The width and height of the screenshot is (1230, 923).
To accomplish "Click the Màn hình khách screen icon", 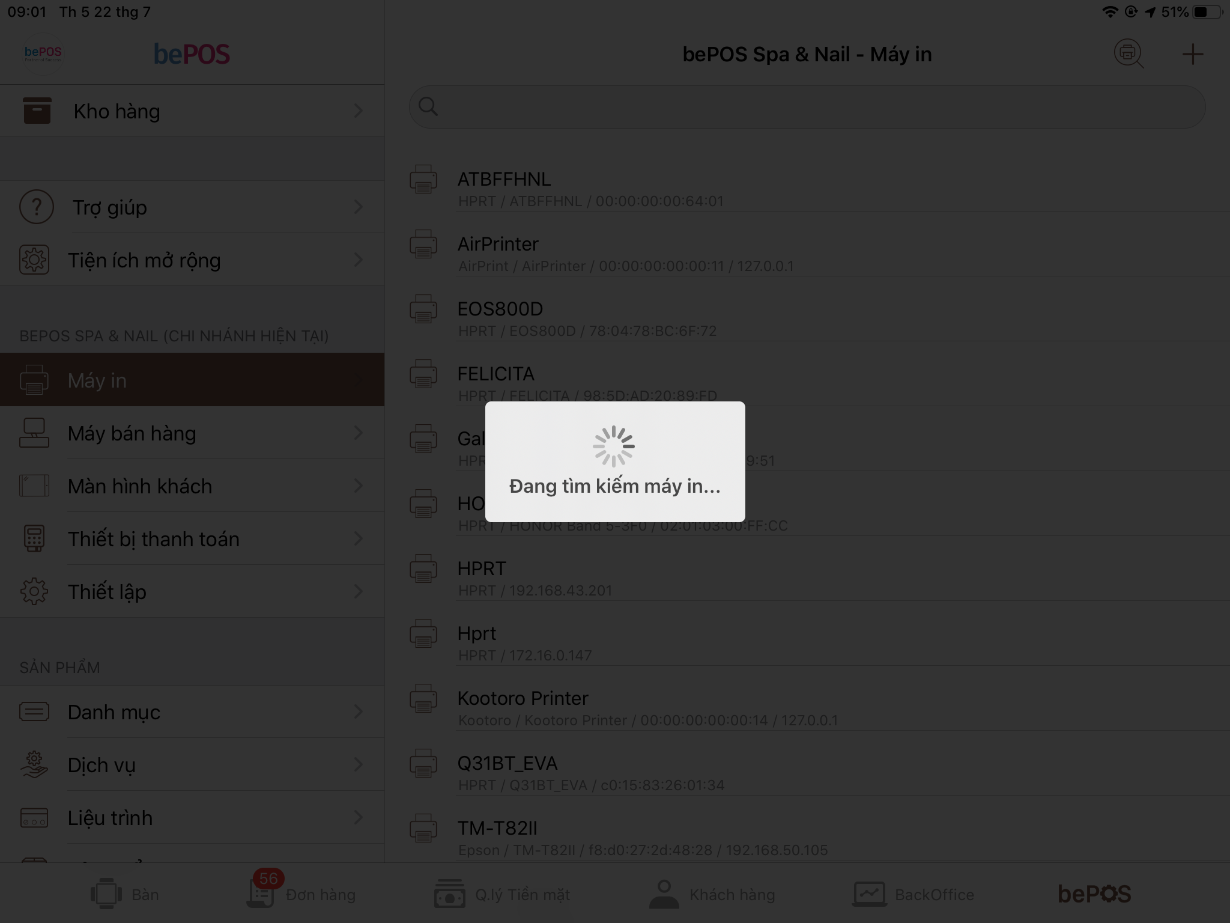I will pyautogui.click(x=34, y=486).
